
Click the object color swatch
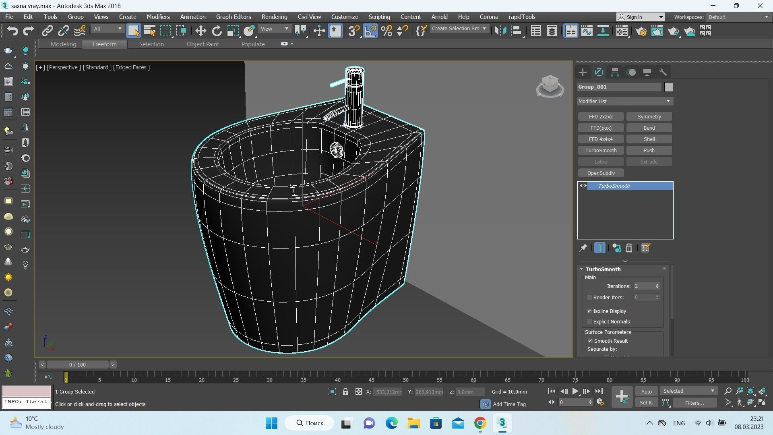pos(668,87)
